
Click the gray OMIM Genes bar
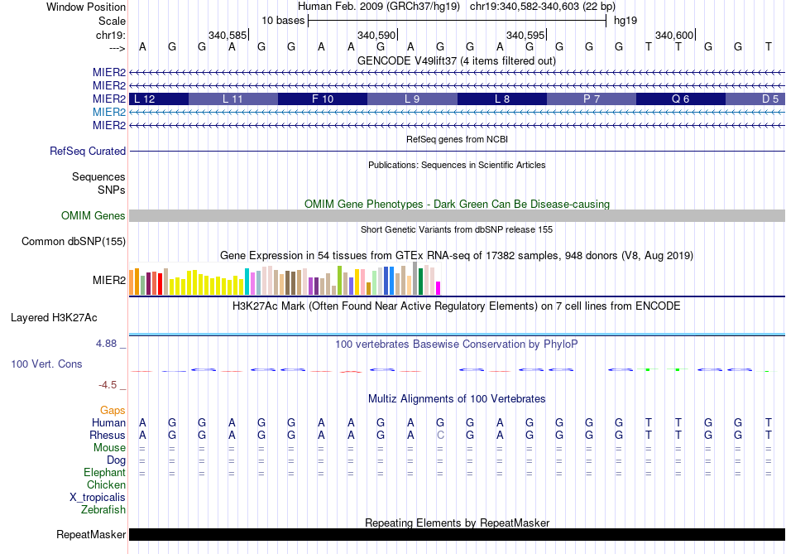point(457,216)
